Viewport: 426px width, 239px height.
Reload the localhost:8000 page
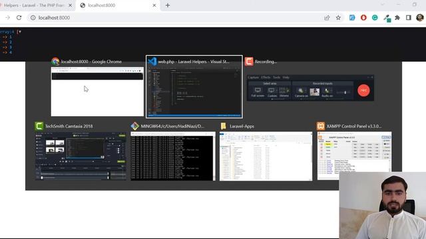pos(19,18)
